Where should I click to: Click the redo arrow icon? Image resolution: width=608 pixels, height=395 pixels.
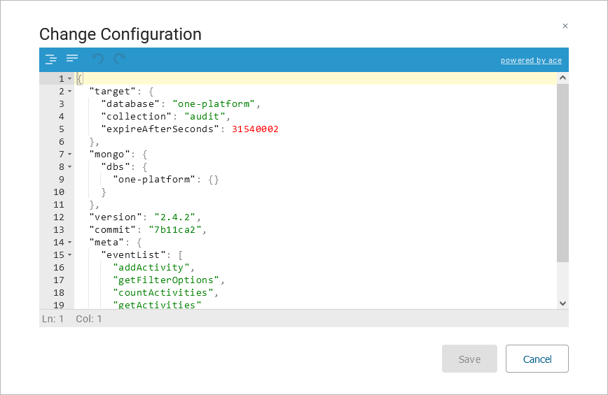click(120, 59)
